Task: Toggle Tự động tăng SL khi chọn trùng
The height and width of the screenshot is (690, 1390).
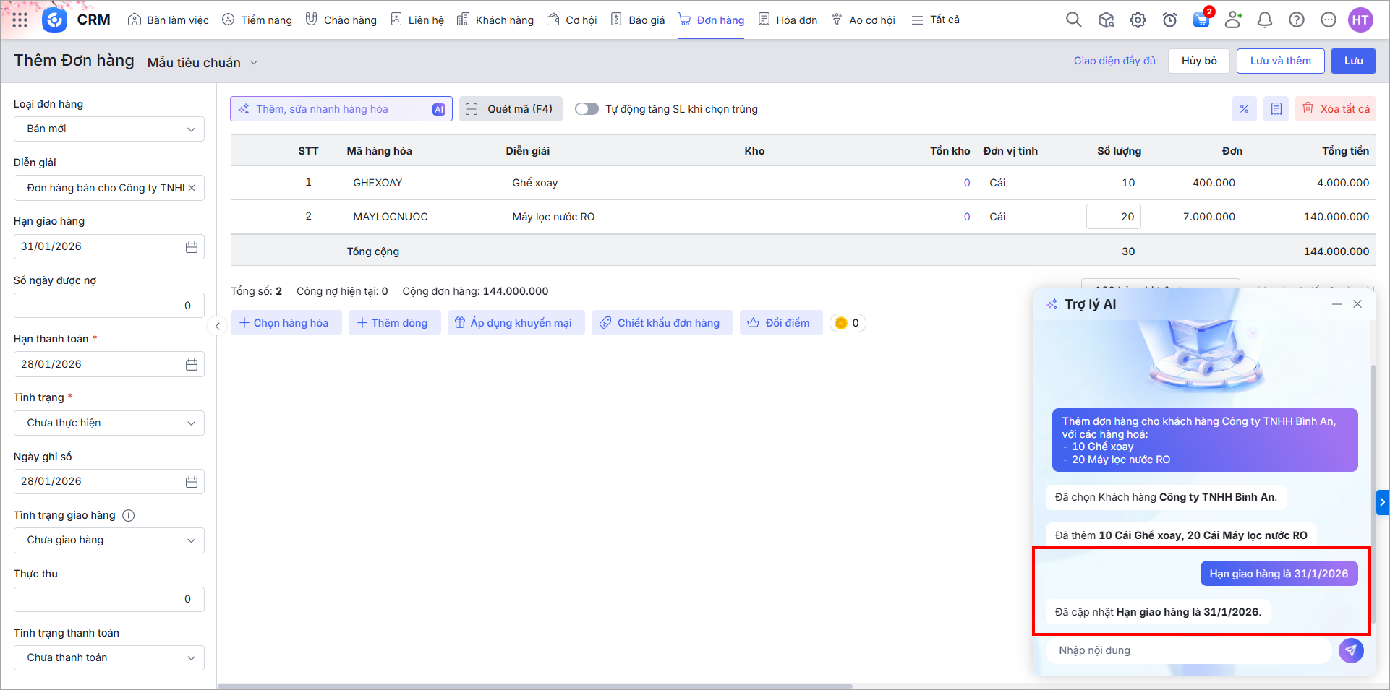Action: 587,109
